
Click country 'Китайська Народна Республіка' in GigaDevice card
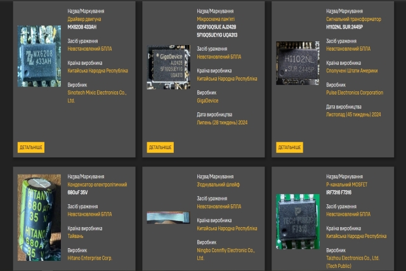point(227,79)
